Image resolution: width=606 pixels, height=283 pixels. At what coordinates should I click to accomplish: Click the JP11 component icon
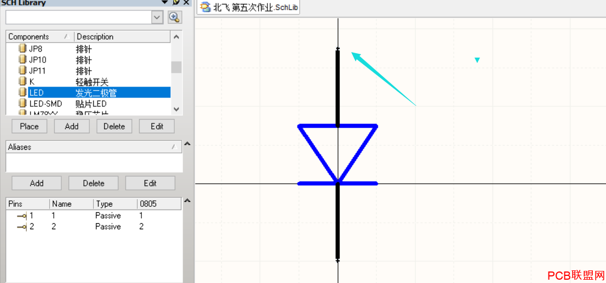coord(23,70)
